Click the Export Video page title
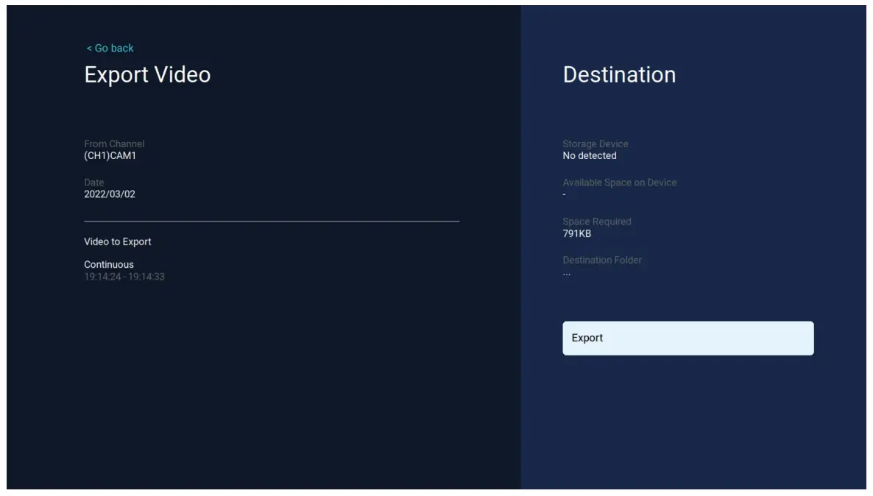The width and height of the screenshot is (873, 496). (147, 74)
